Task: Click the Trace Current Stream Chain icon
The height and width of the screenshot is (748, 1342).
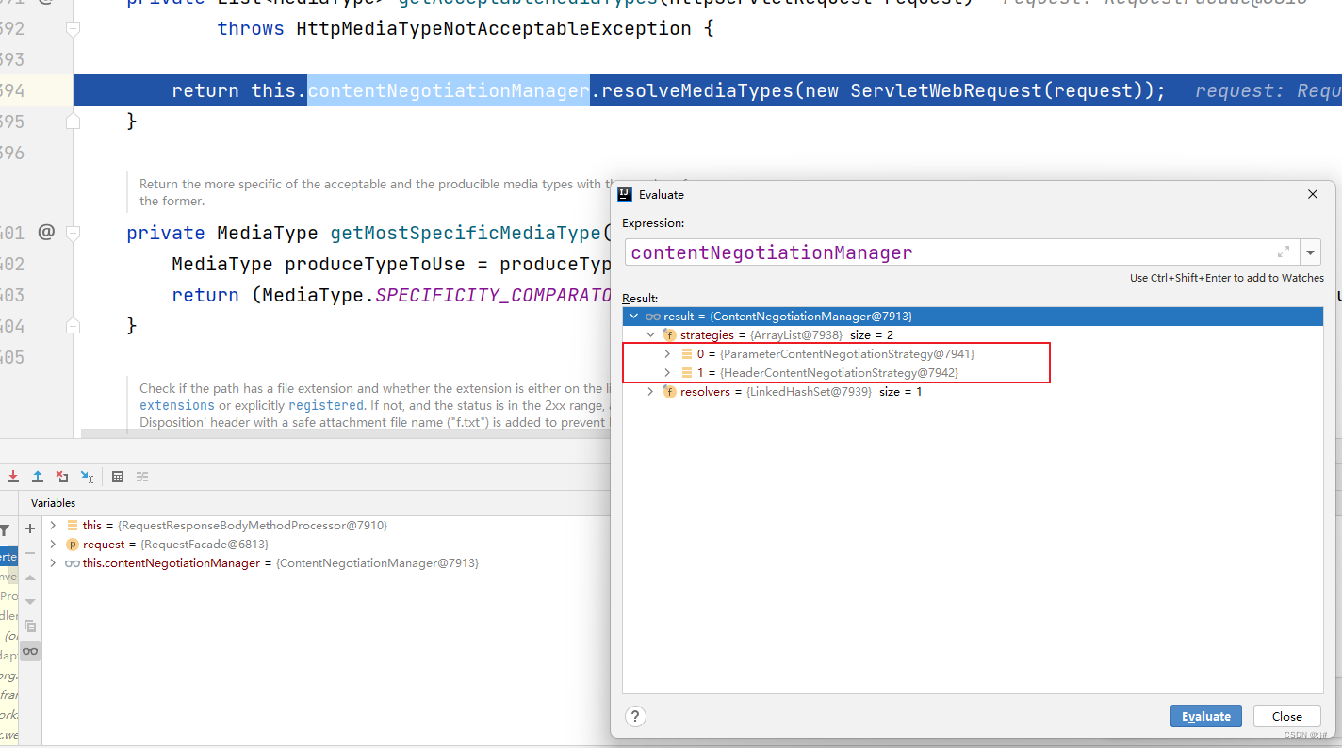Action: point(142,477)
